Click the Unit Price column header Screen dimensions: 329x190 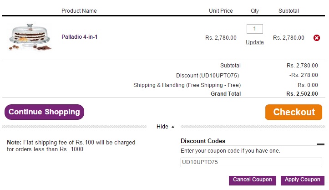click(x=221, y=11)
